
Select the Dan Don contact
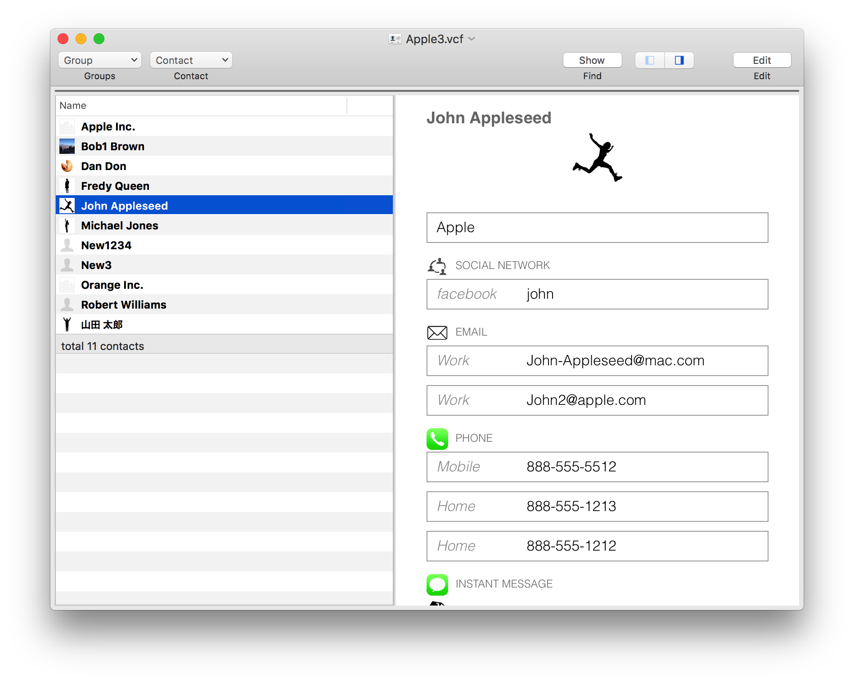point(224,166)
